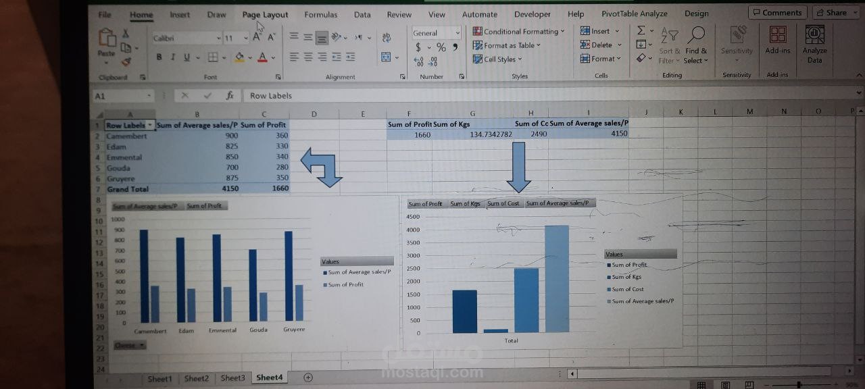The height and width of the screenshot is (389, 865).
Task: Click the Increase Decimal icon
Action: 418,61
